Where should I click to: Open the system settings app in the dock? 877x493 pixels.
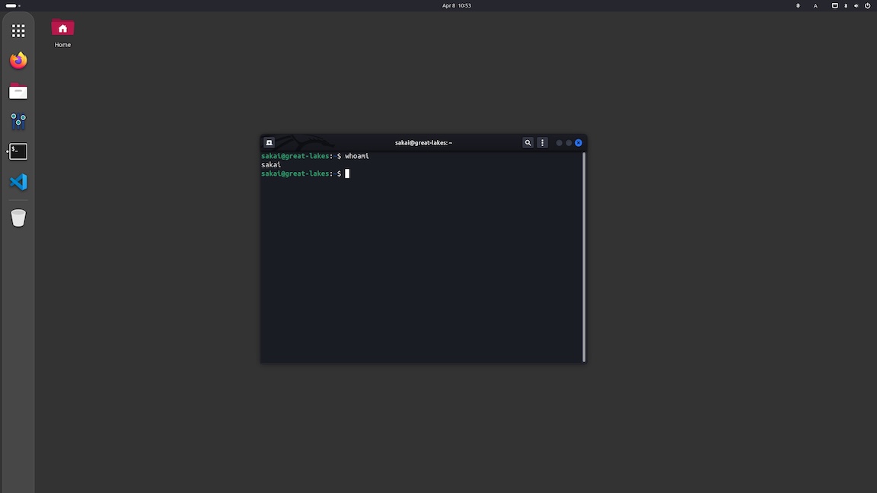point(18,121)
